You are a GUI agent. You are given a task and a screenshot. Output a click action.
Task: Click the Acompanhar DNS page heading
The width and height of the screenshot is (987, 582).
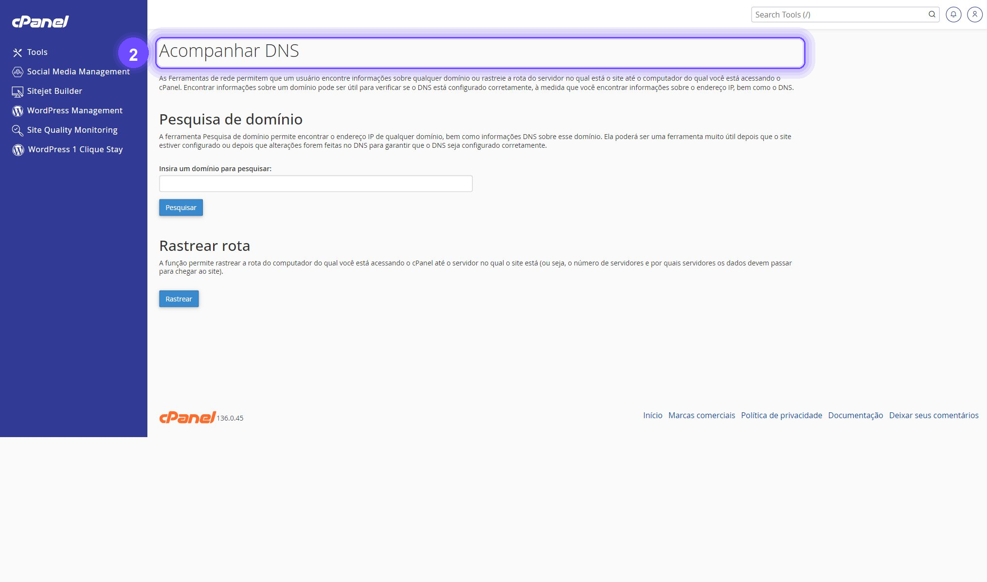click(x=229, y=51)
